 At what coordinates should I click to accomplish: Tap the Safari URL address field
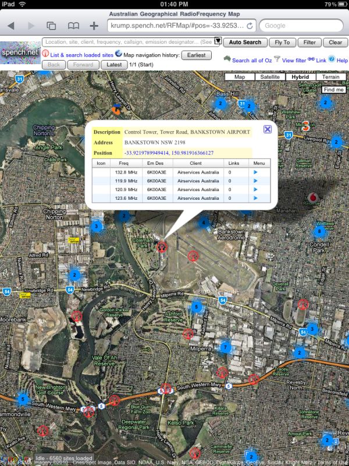[177, 26]
